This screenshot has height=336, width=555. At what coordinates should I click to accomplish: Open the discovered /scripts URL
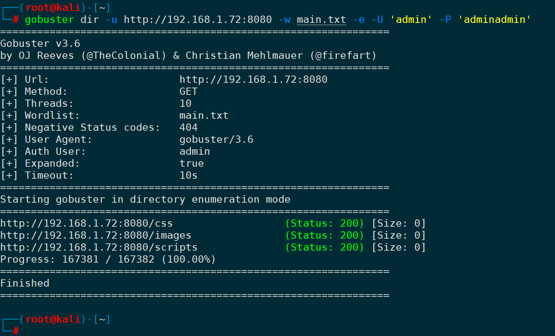tap(99, 247)
